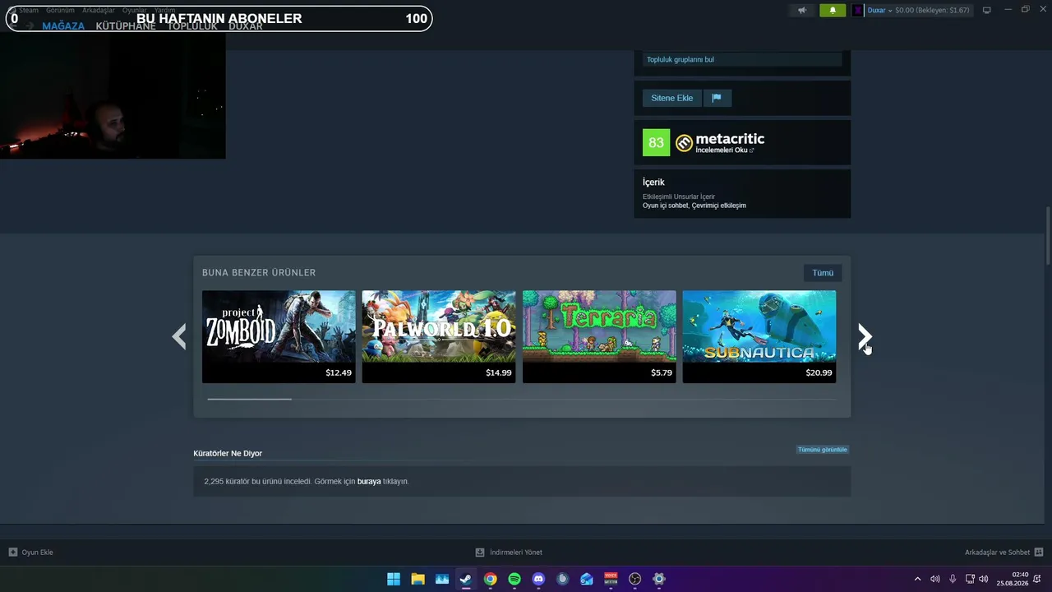Click the microphone tray icon
The image size is (1052, 592).
click(x=953, y=579)
